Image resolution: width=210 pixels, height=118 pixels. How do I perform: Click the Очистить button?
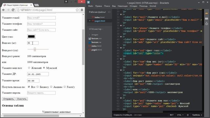pyautogui.click(x=22, y=99)
